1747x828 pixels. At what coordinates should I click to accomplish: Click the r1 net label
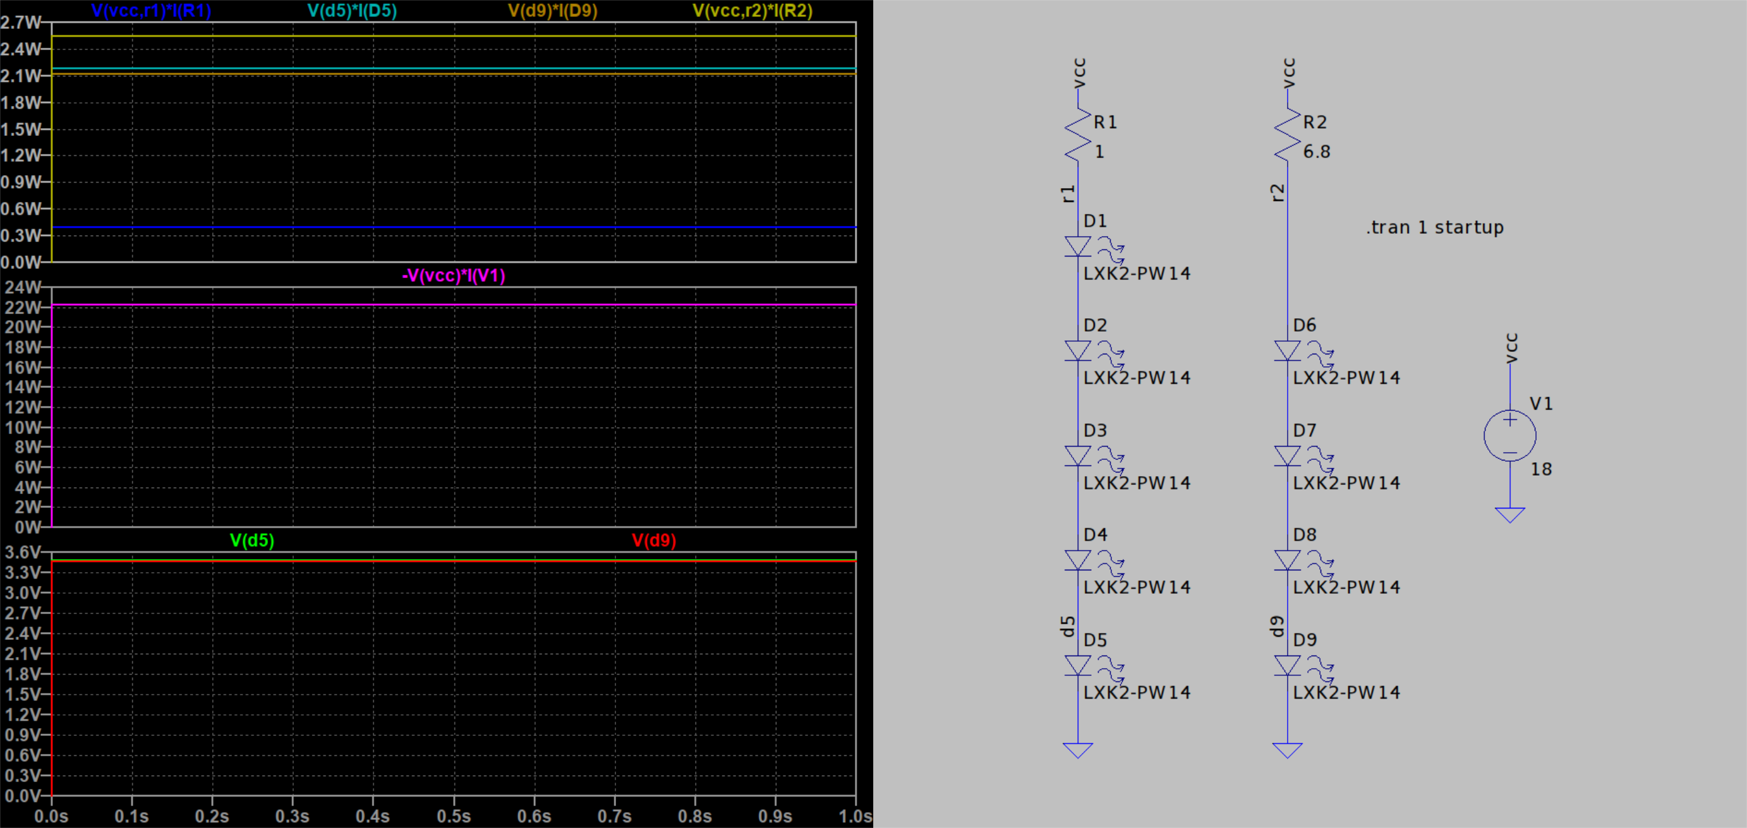(x=1068, y=194)
